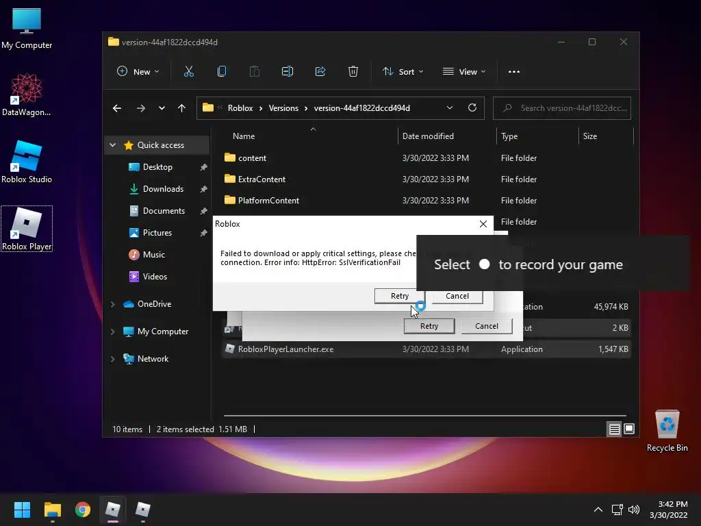Click the taskbar clock and date
Image resolution: width=701 pixels, height=526 pixels.
(x=668, y=510)
